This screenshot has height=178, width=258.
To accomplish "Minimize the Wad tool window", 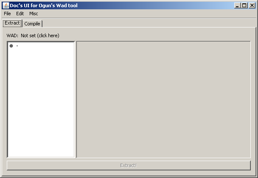I will pyautogui.click(x=237, y=5).
